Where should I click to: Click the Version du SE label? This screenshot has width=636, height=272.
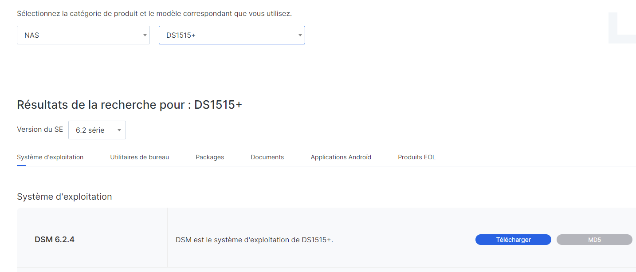click(40, 130)
